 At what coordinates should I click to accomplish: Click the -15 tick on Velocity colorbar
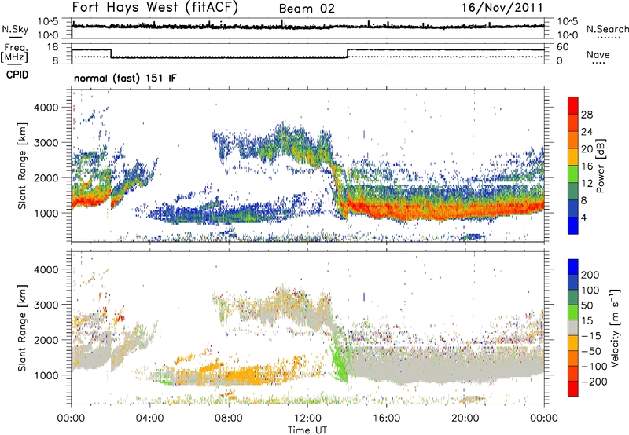pos(591,335)
